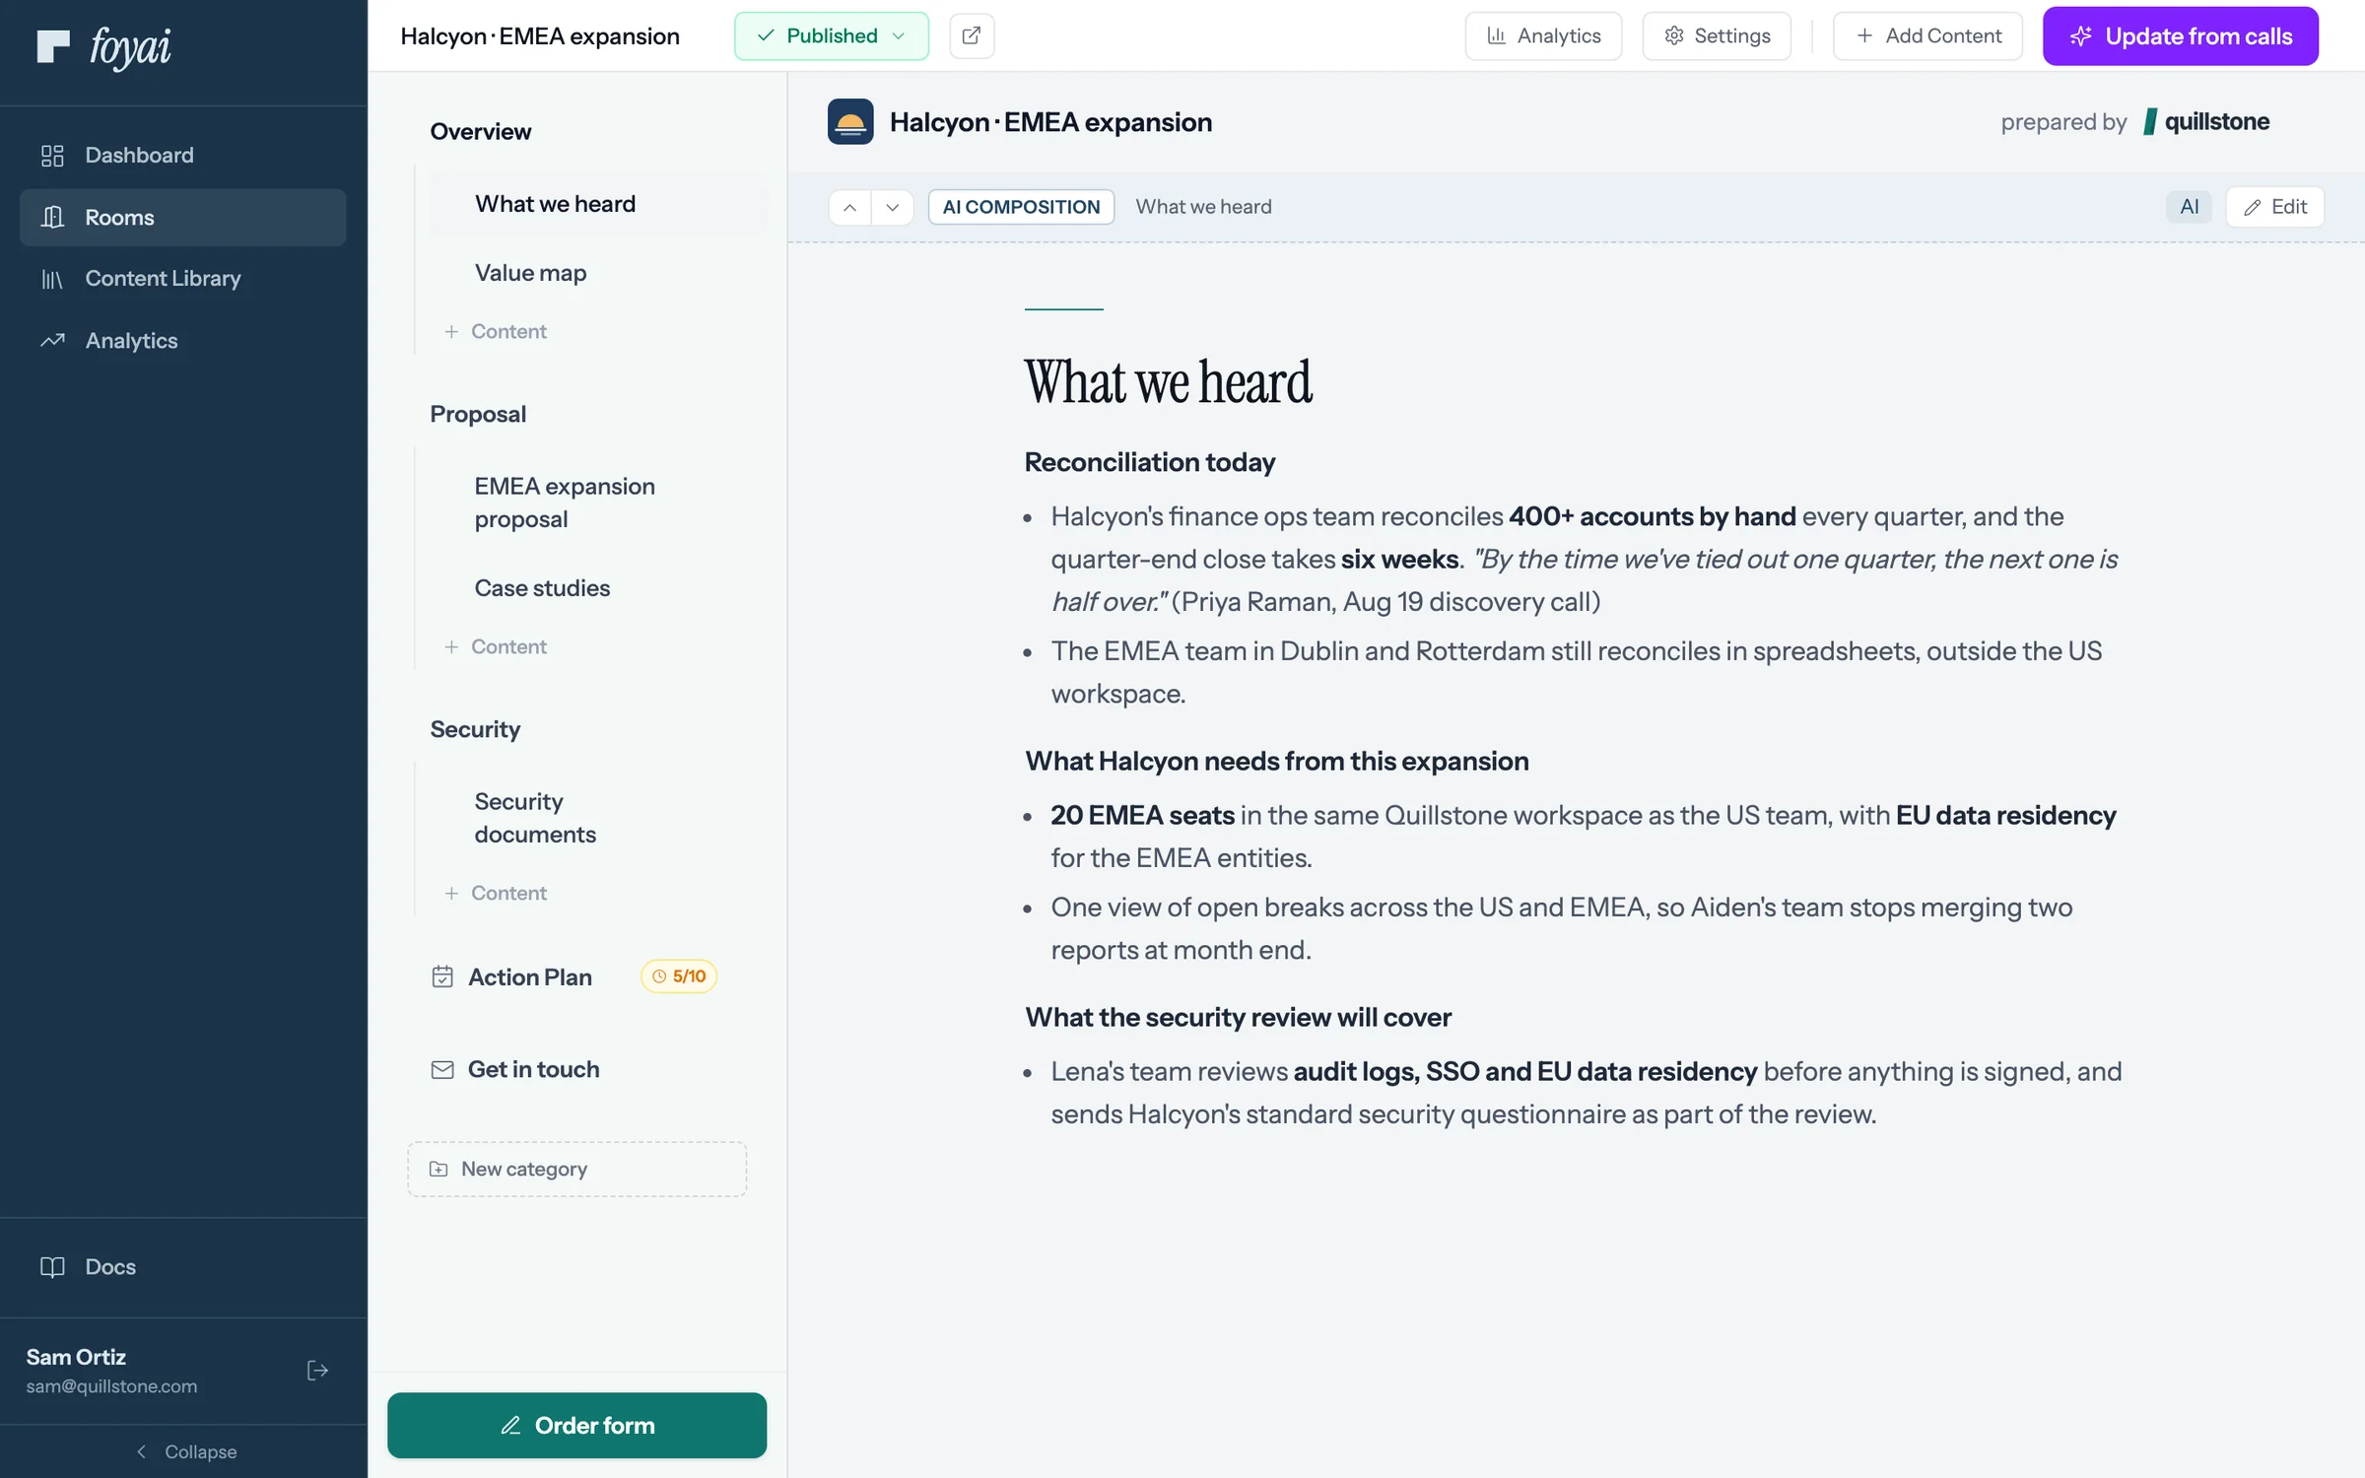
Task: Click the 5/10 progress badge
Action: 679,976
